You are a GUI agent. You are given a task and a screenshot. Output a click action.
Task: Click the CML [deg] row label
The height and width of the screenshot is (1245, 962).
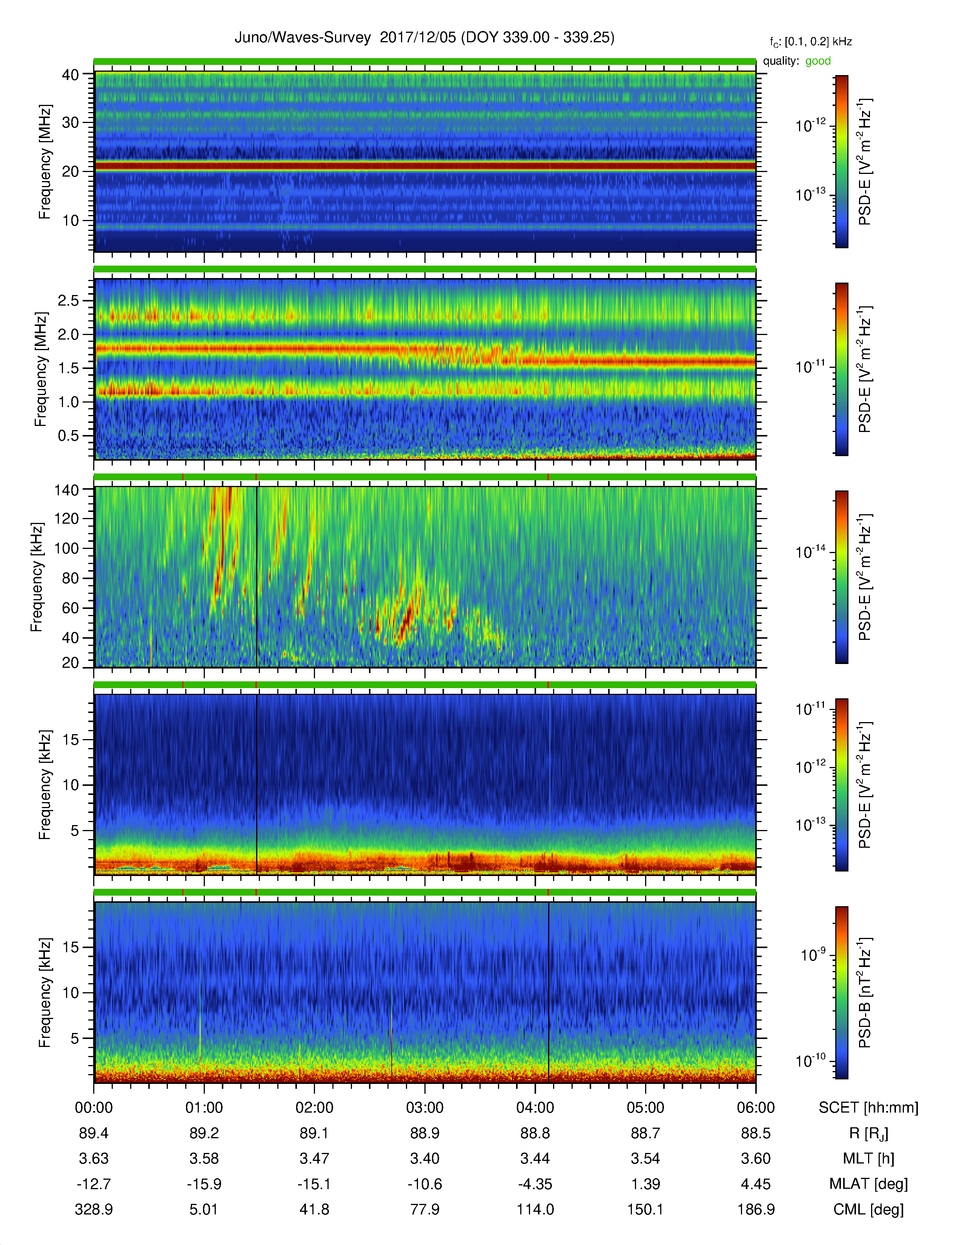pyautogui.click(x=868, y=1209)
